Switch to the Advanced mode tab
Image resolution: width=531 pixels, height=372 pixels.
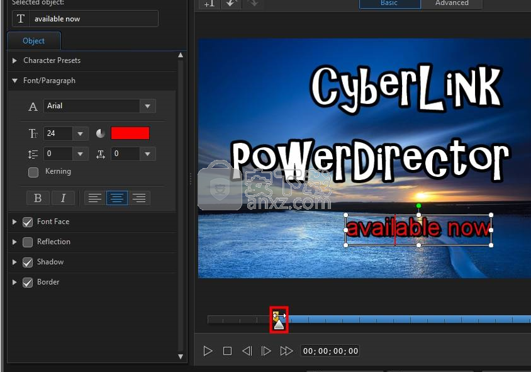pyautogui.click(x=452, y=3)
